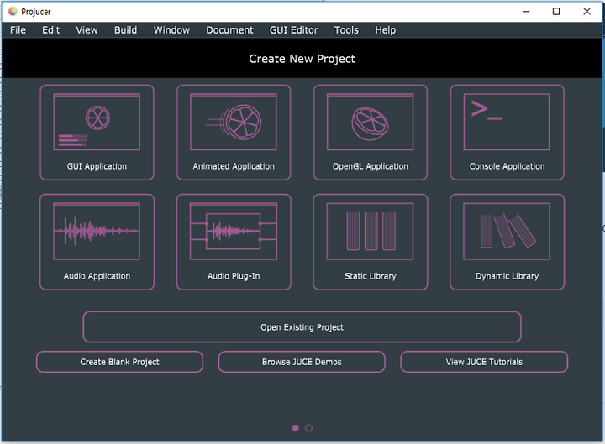Open the Edit menu
Viewport: 605px width, 444px height.
(x=51, y=30)
